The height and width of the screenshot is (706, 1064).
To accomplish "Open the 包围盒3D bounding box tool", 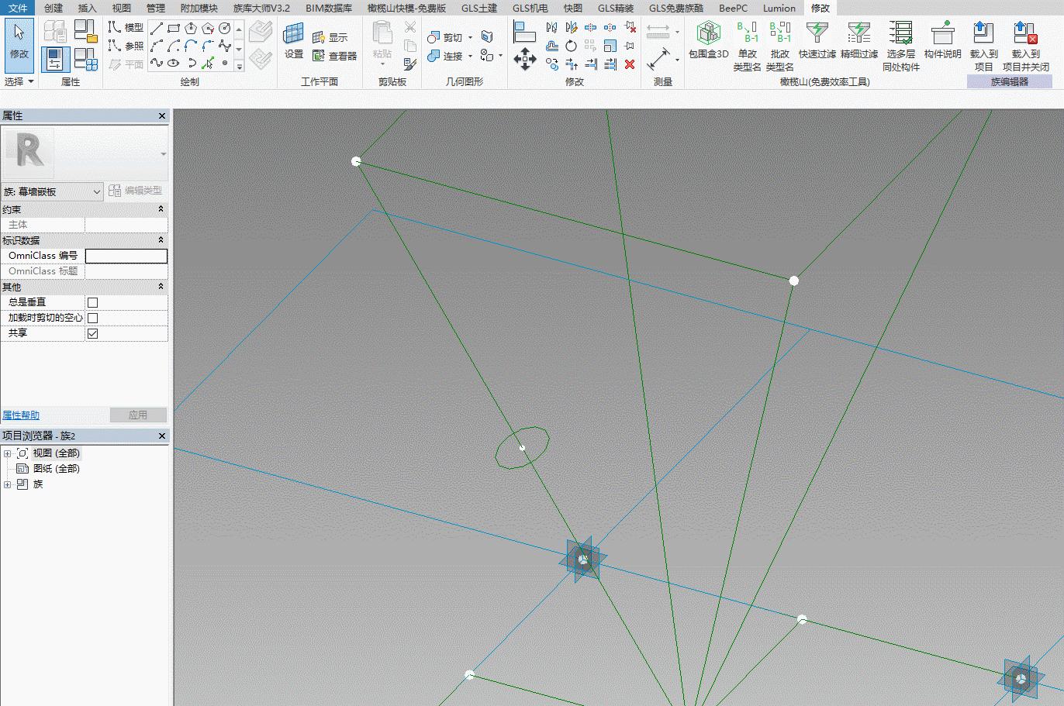I will tap(708, 33).
